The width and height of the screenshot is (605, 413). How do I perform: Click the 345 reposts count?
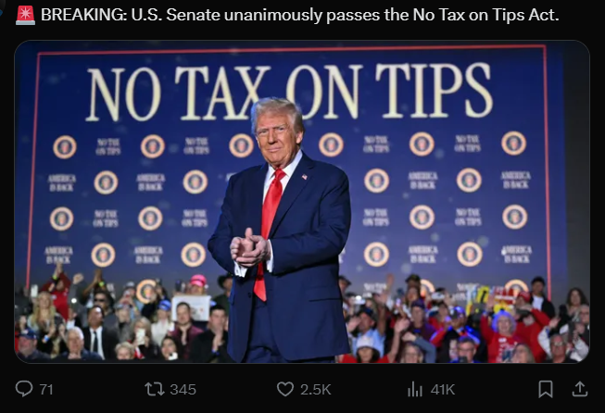click(x=183, y=390)
